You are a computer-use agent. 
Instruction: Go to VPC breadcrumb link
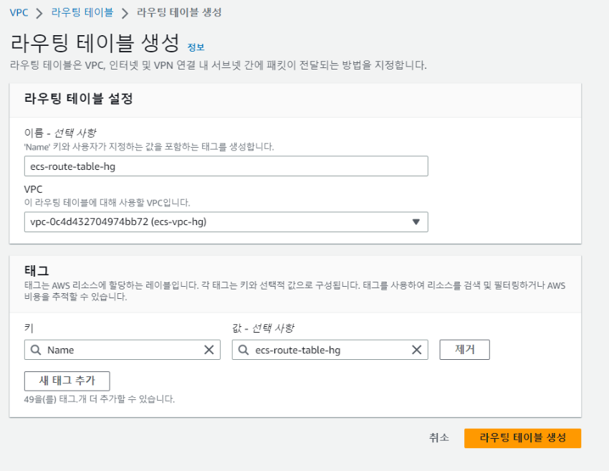(19, 12)
